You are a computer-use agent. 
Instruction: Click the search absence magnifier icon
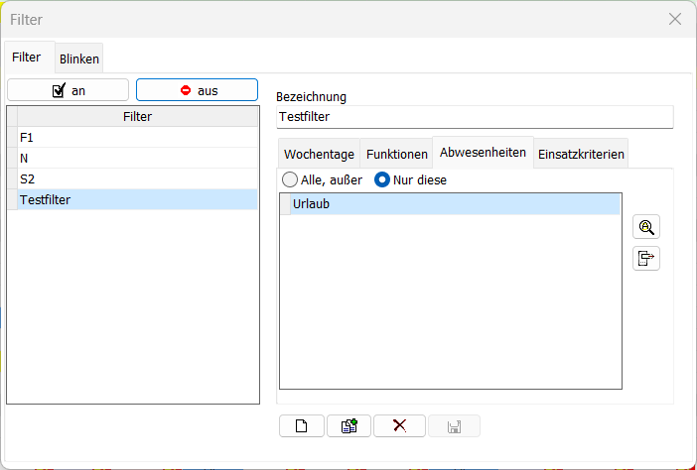pyautogui.click(x=646, y=227)
